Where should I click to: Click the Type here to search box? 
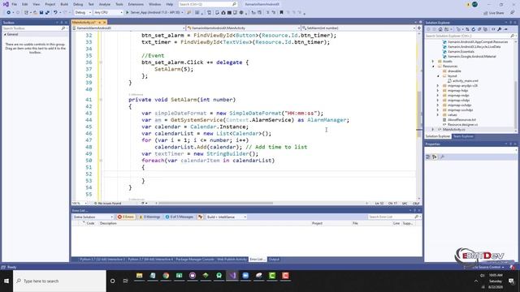(x=59, y=281)
